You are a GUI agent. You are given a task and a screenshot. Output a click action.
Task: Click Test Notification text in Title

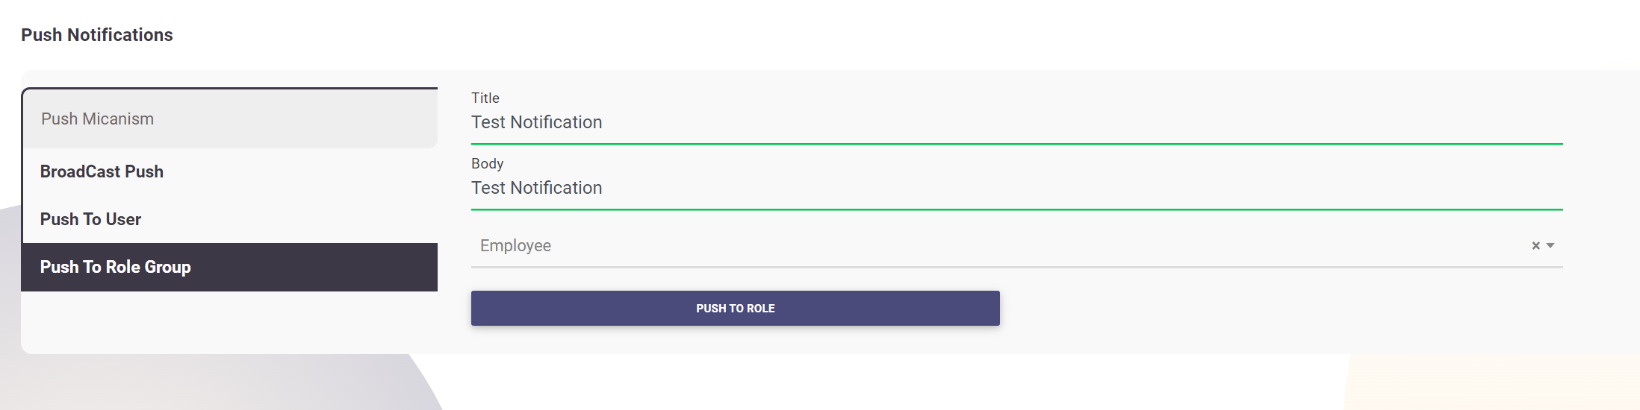tap(536, 122)
